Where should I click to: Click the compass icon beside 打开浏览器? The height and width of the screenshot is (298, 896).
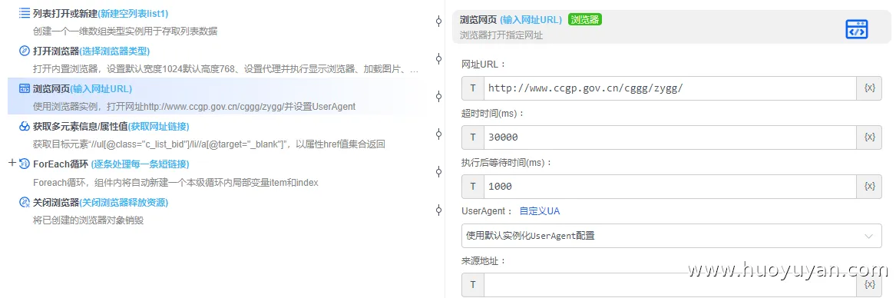[x=25, y=51]
